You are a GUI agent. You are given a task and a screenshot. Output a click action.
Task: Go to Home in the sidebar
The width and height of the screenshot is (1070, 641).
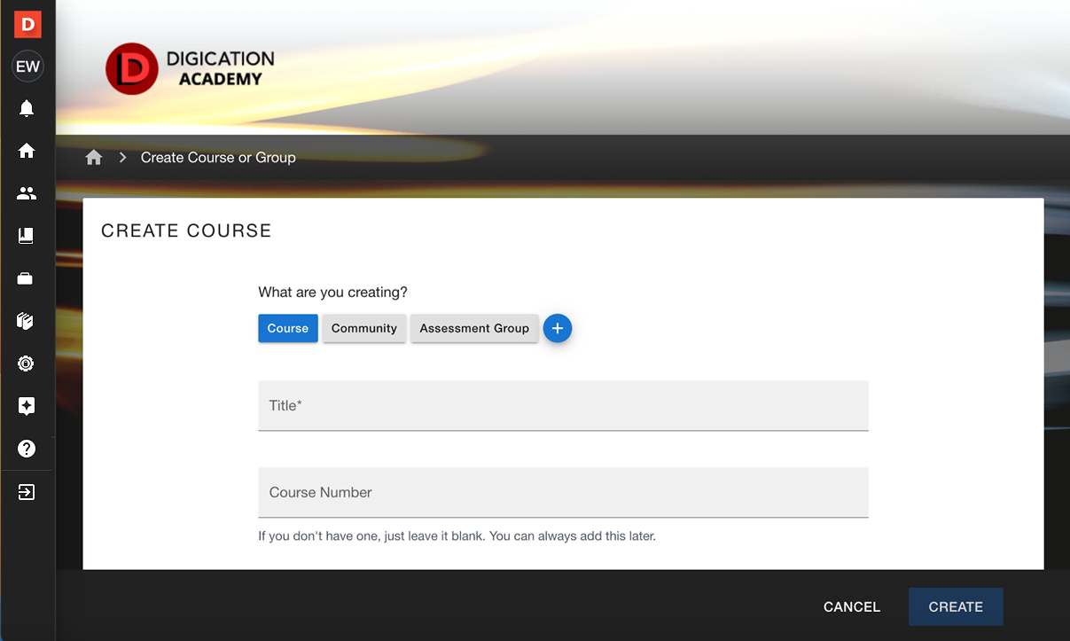[x=27, y=151]
